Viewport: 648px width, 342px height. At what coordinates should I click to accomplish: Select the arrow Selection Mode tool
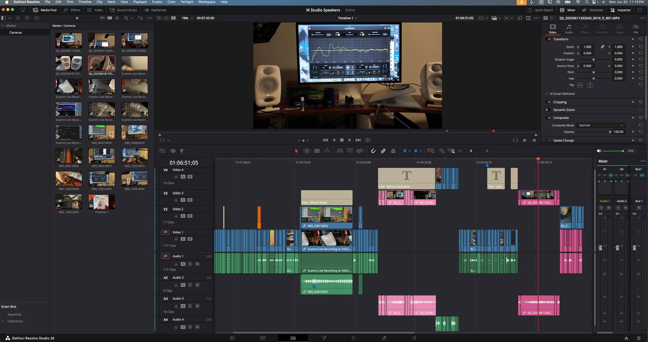296,151
